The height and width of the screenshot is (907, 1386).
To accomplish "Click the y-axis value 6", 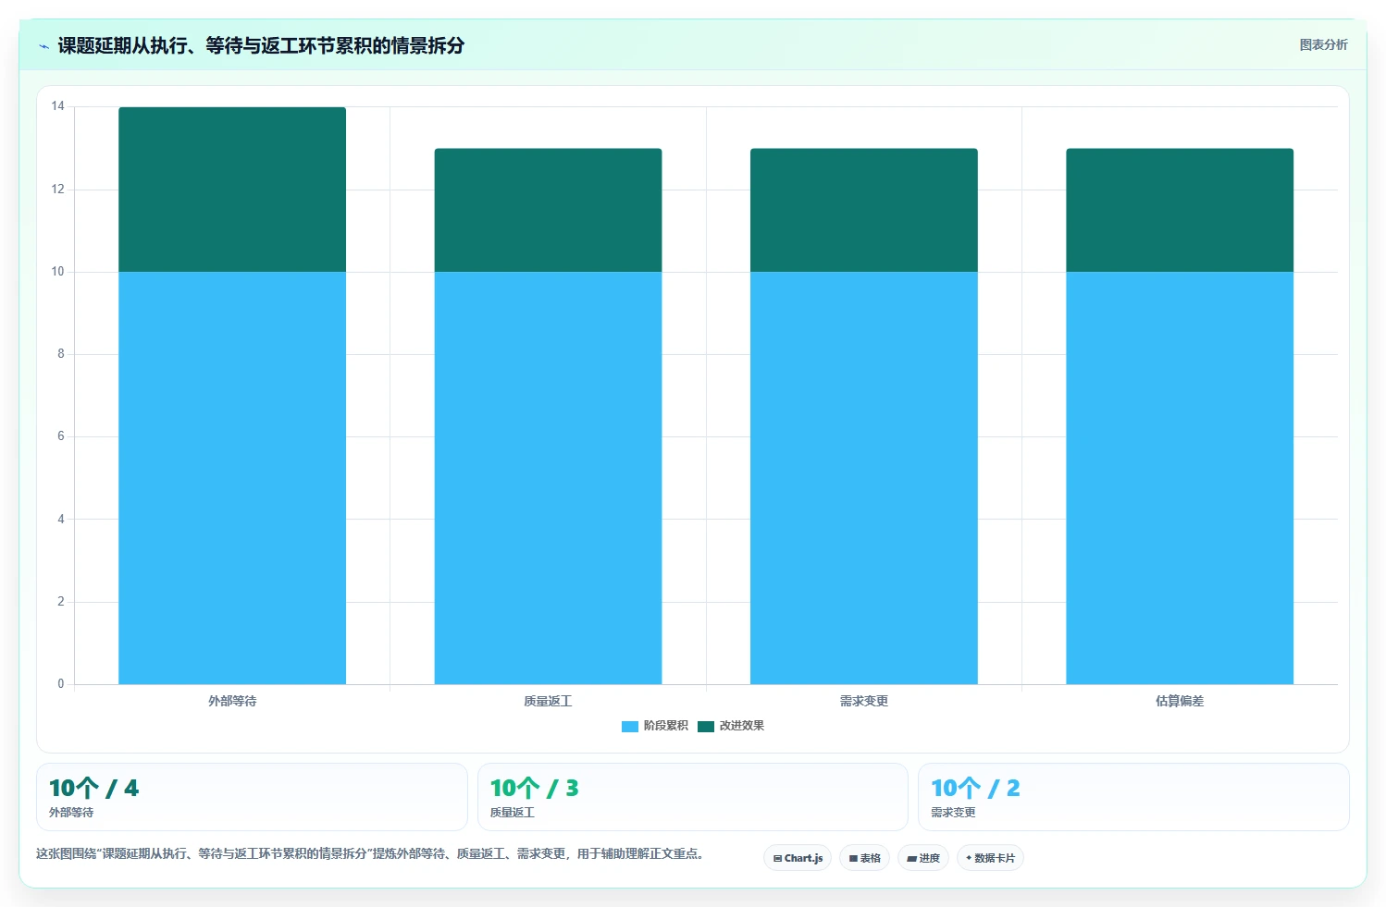I will click(x=61, y=436).
